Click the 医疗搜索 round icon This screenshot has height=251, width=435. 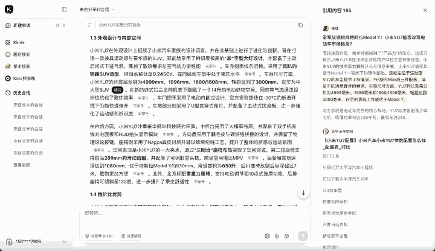[8, 54]
